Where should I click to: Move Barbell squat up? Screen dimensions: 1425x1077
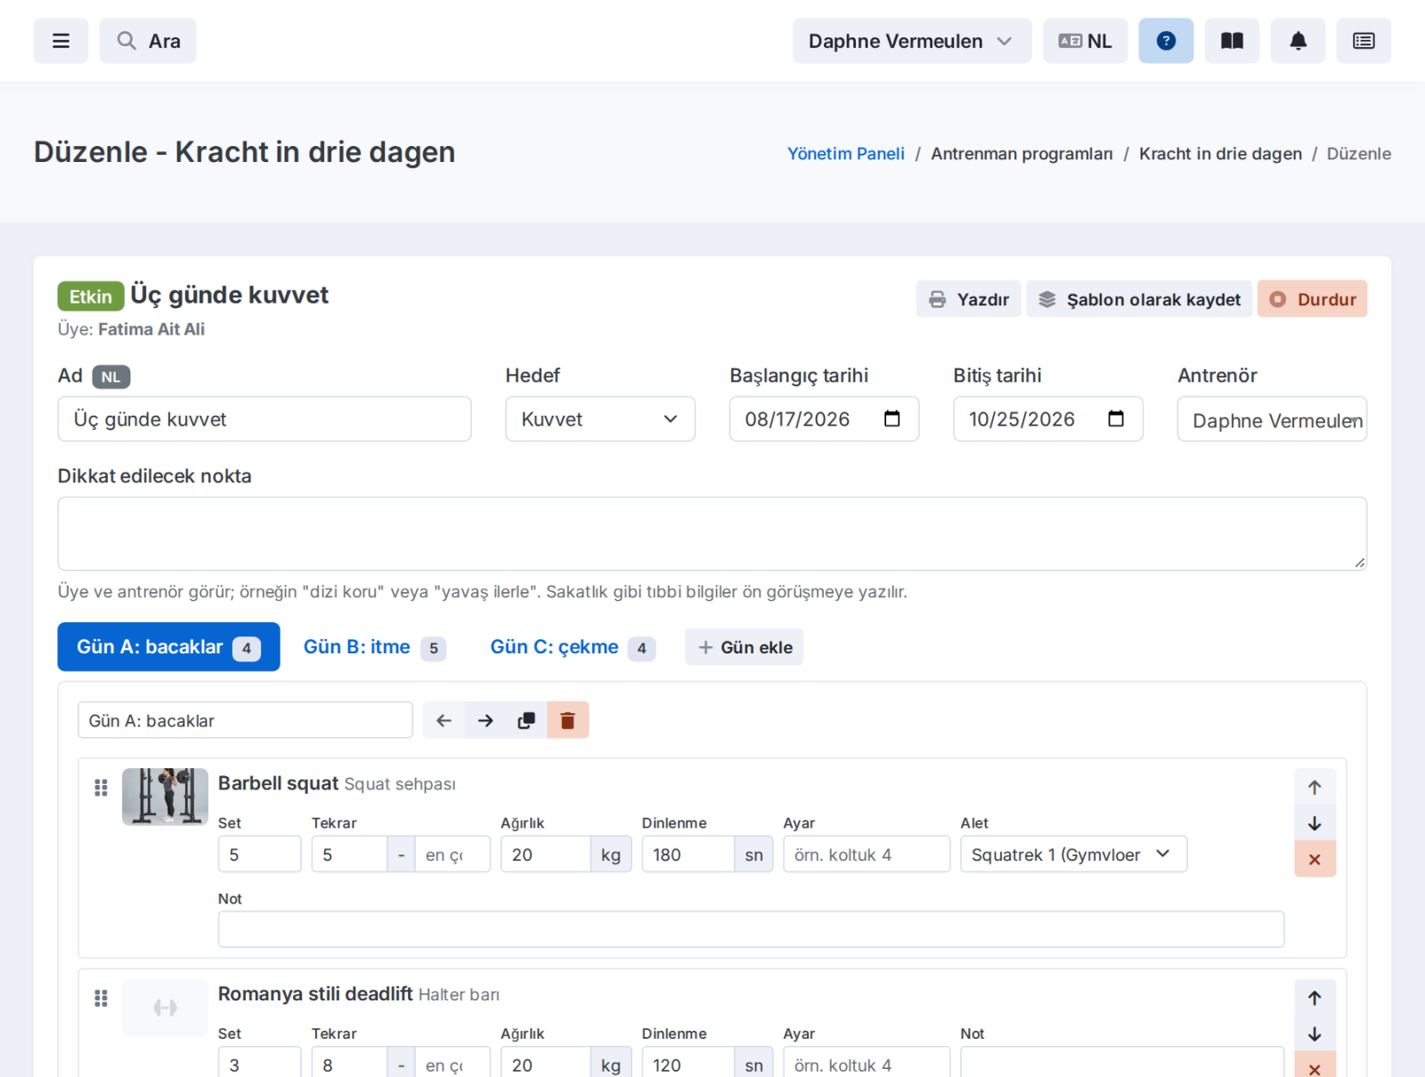(x=1315, y=787)
